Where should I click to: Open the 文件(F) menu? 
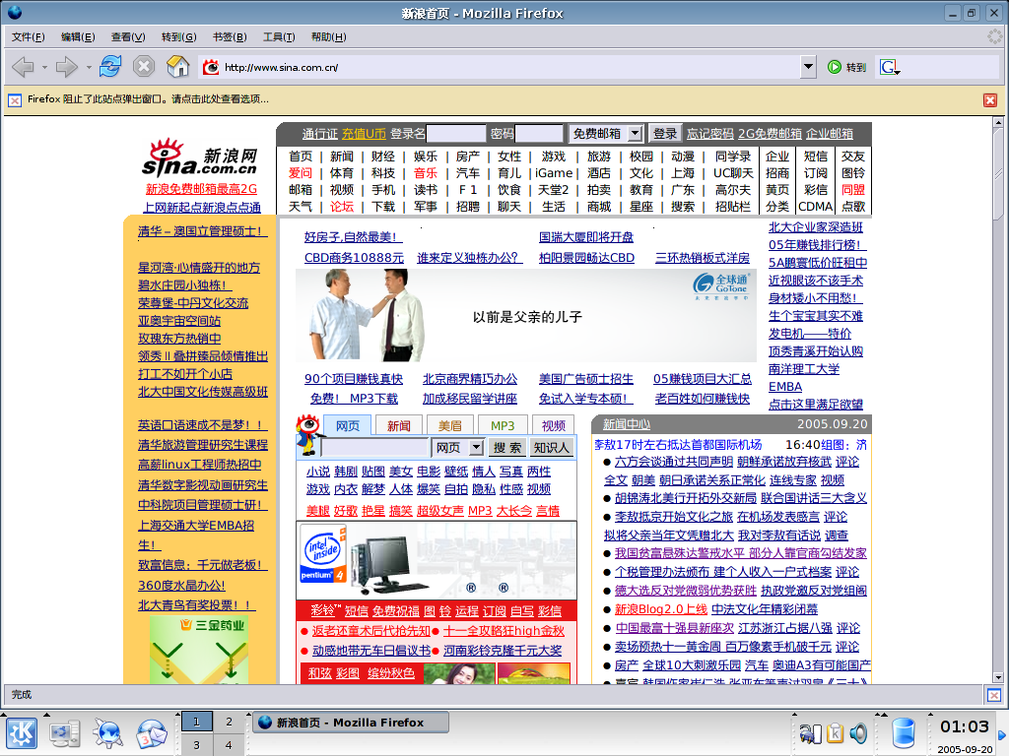coord(29,36)
